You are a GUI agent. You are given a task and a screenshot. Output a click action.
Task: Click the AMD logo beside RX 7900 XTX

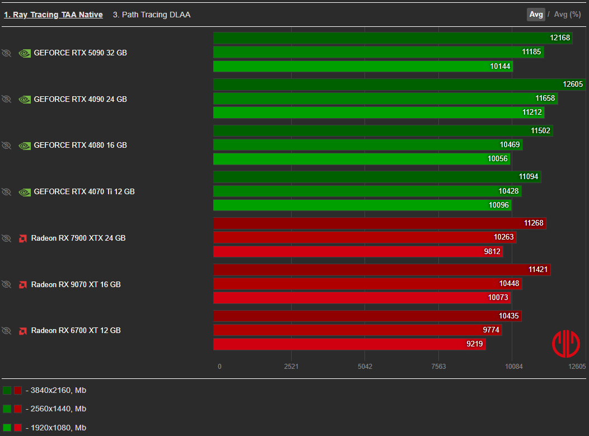[x=23, y=238]
